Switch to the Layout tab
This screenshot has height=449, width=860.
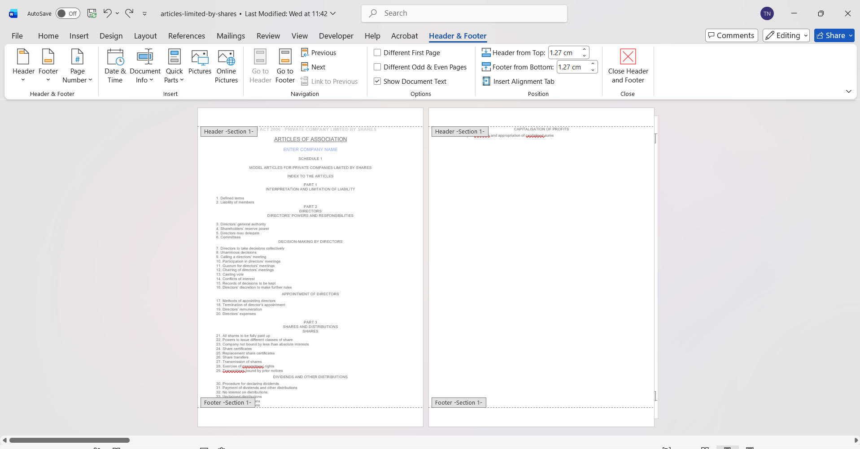coord(145,36)
